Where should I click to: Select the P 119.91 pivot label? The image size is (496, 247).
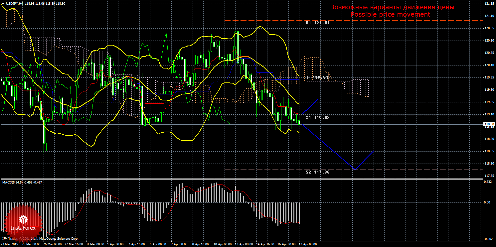click(x=317, y=77)
